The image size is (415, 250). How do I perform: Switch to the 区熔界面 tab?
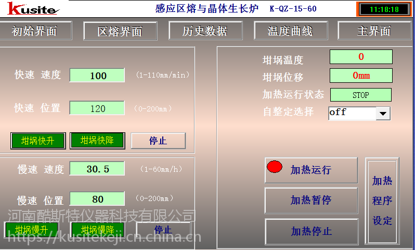[x=120, y=31]
